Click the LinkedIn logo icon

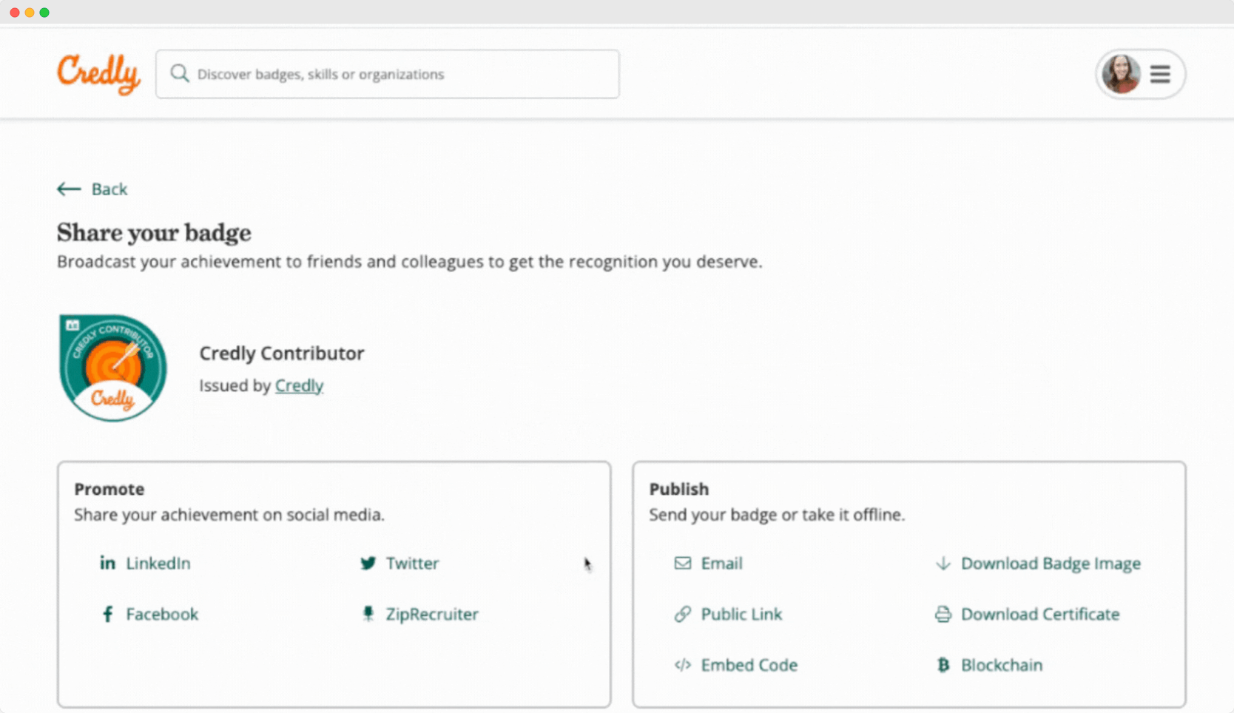(x=107, y=563)
